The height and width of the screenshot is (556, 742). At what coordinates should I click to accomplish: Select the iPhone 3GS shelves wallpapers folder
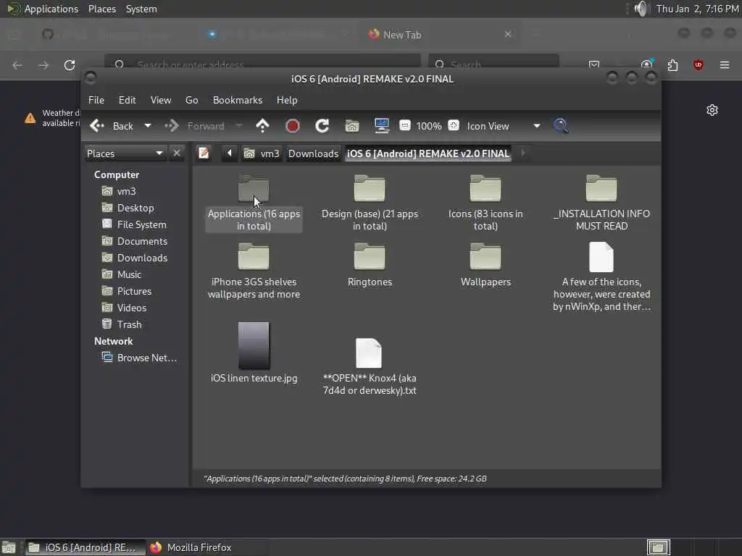pyautogui.click(x=254, y=271)
